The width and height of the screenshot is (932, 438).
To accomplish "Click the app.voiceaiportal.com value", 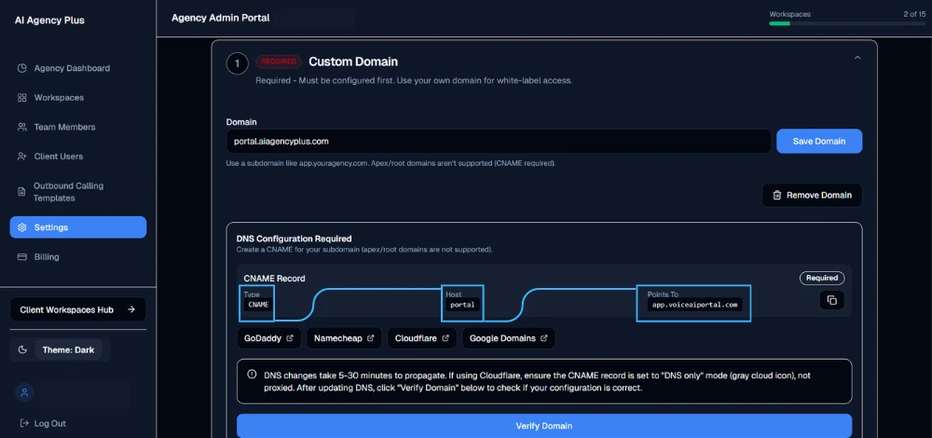I will click(x=695, y=305).
